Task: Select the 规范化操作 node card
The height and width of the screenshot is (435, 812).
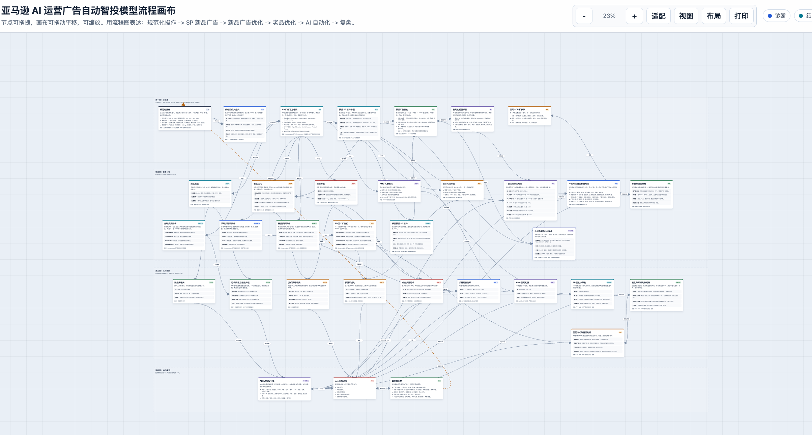Action: (x=185, y=118)
